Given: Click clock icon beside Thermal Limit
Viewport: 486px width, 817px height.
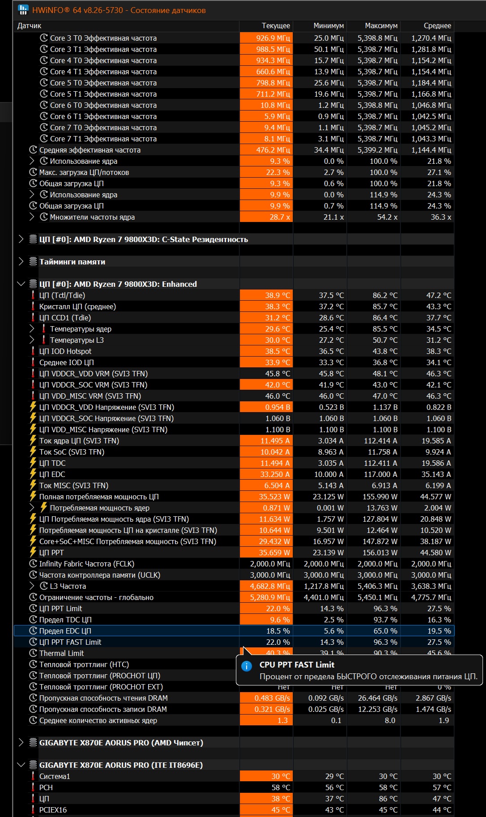Looking at the screenshot, I should [x=33, y=653].
